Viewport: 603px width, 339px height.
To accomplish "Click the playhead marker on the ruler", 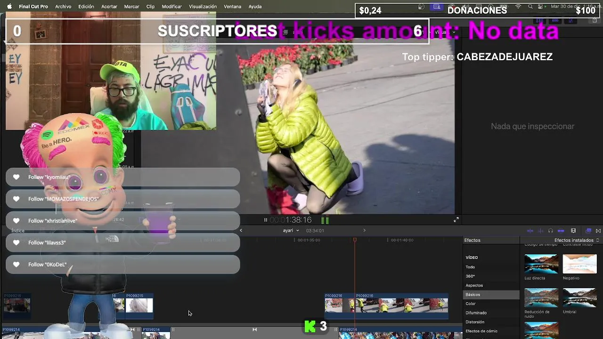I will click(355, 240).
